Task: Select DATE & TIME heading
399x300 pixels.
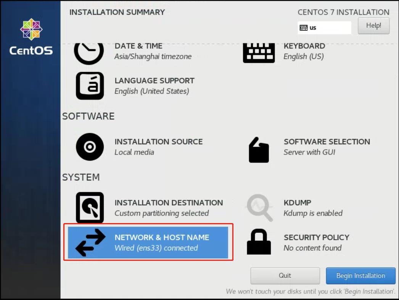Action: tap(138, 46)
